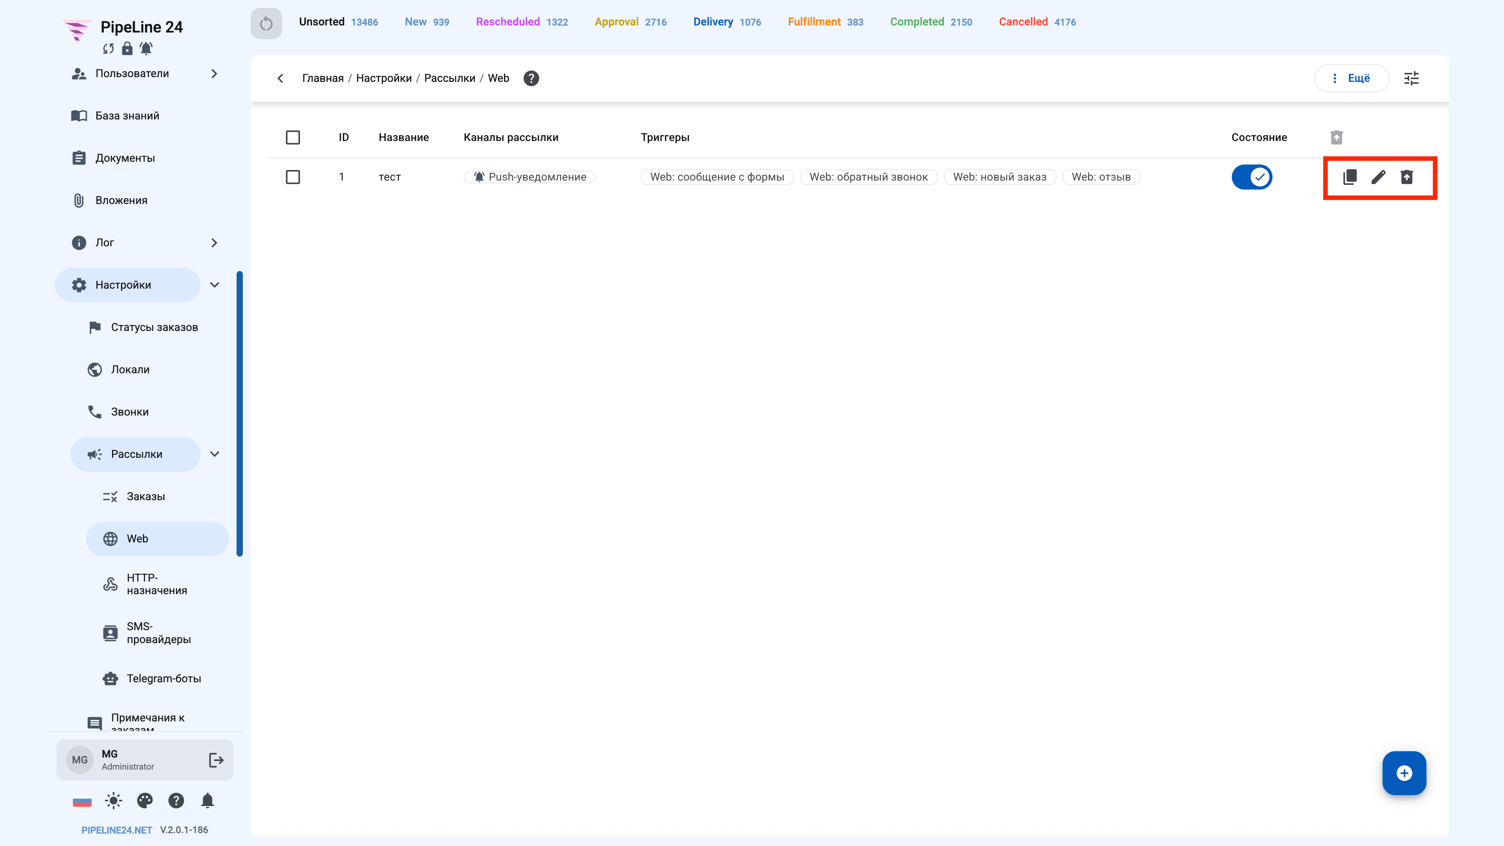Viewport: 1504px width, 846px height.
Task: Click the refresh counters icon at the top
Action: point(266,23)
